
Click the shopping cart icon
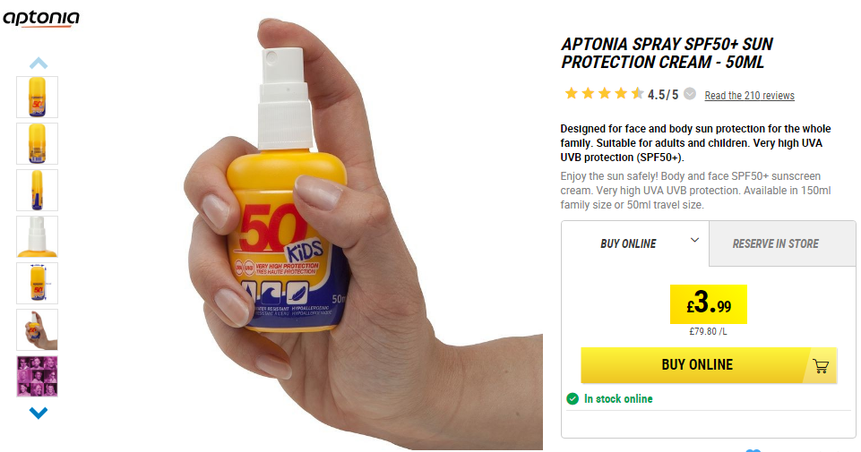(x=821, y=366)
